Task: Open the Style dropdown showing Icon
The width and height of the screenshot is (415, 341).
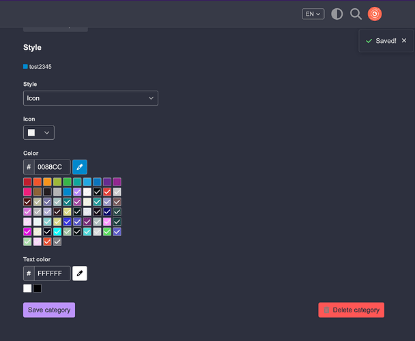Action: click(x=91, y=98)
